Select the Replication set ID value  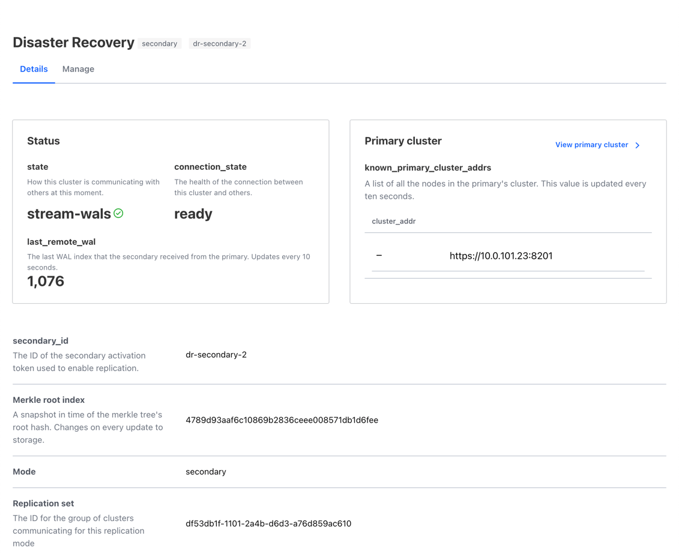(x=268, y=523)
